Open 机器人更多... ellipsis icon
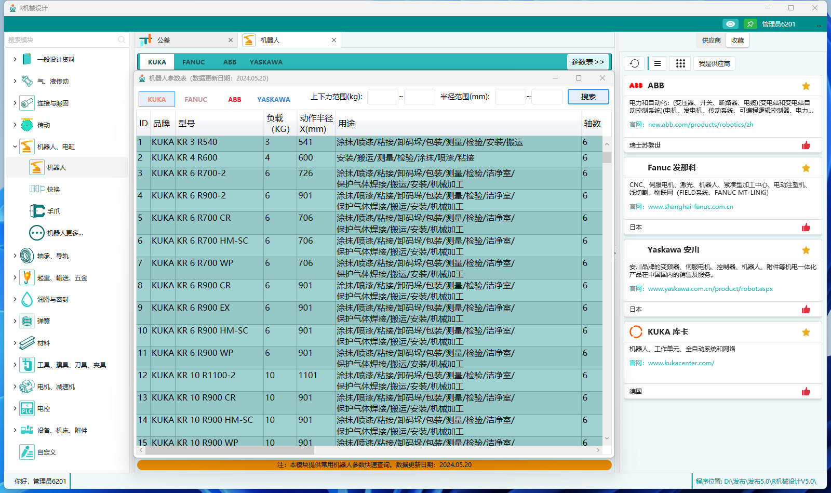 [37, 233]
